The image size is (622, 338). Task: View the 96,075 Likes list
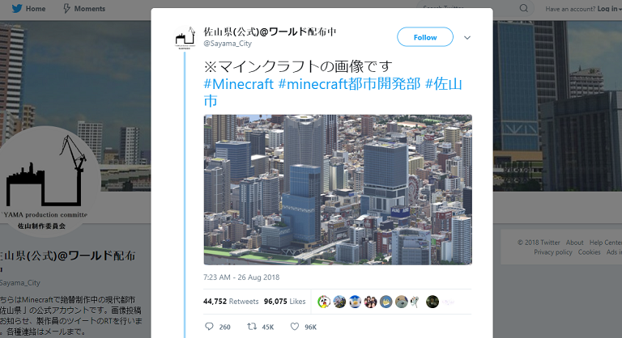click(284, 302)
